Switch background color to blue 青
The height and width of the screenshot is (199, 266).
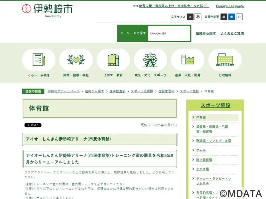pyautogui.click(x=231, y=17)
